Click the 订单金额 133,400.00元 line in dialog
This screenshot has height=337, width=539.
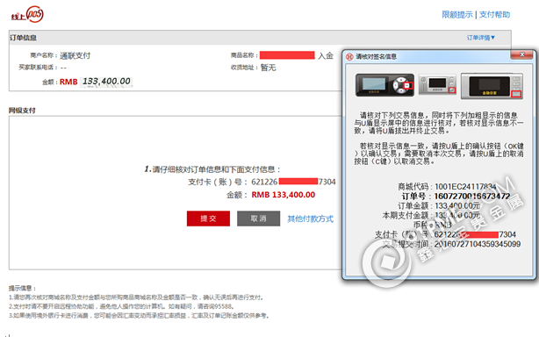(x=439, y=205)
